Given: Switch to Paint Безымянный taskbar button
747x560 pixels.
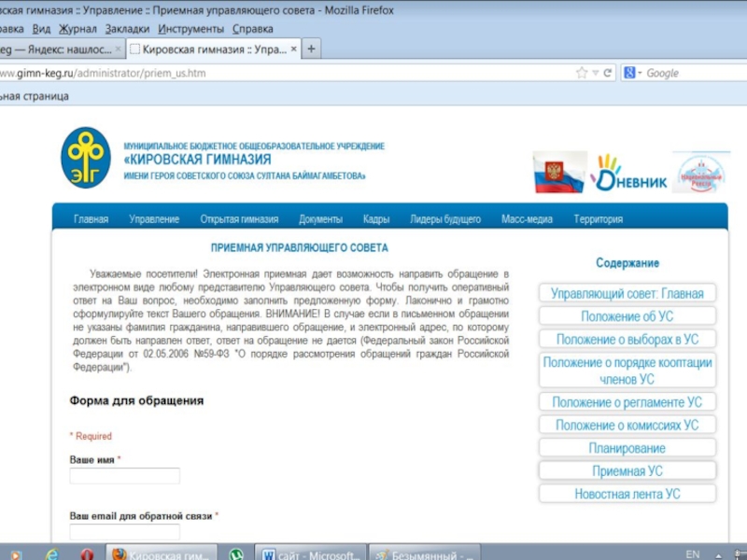Looking at the screenshot, I should coord(425,553).
